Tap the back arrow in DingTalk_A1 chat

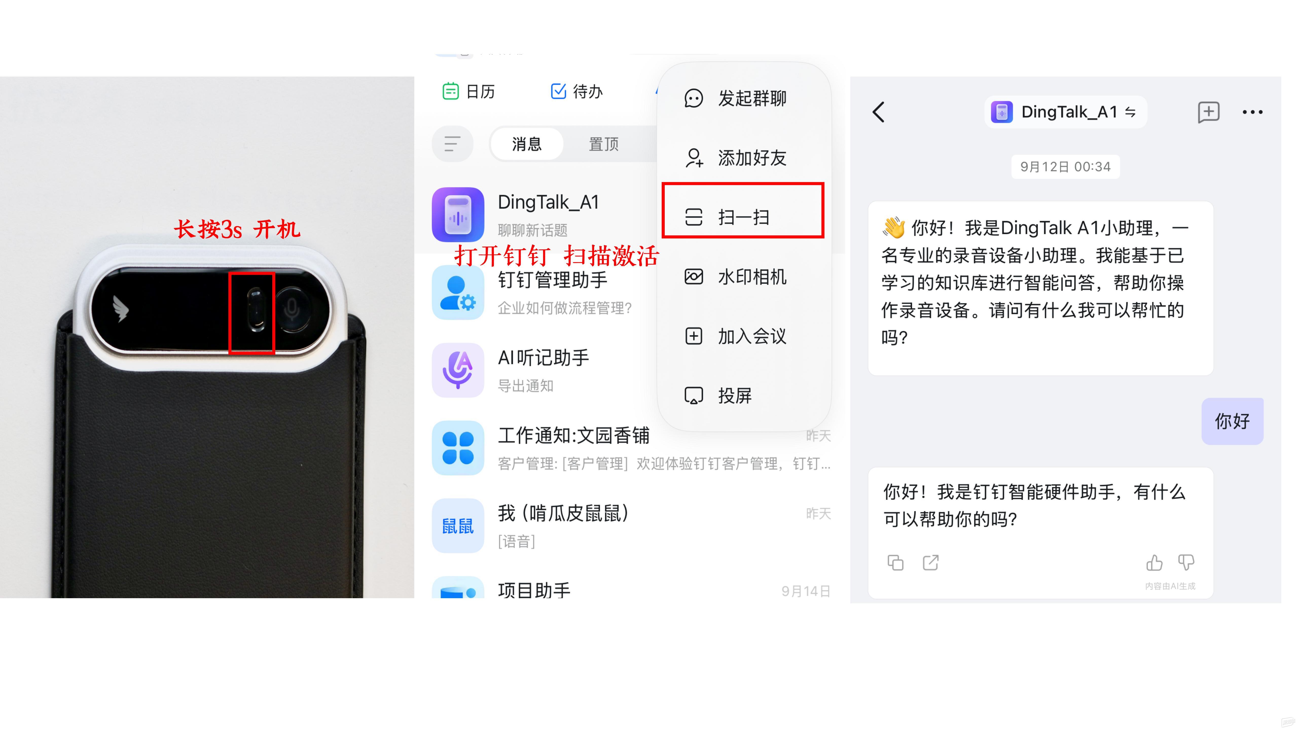(879, 112)
